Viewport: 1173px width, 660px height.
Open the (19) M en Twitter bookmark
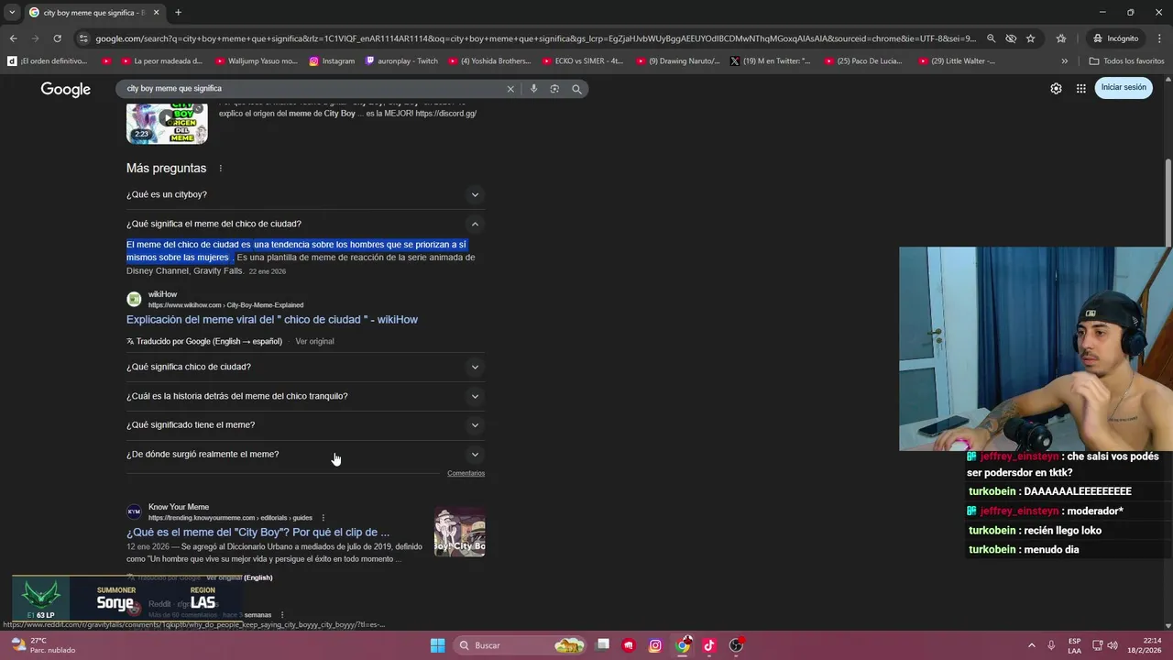pyautogui.click(x=771, y=61)
